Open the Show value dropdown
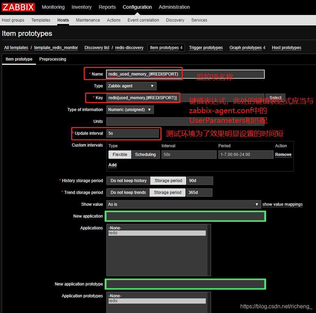This screenshot has width=316, height=313. [183, 204]
